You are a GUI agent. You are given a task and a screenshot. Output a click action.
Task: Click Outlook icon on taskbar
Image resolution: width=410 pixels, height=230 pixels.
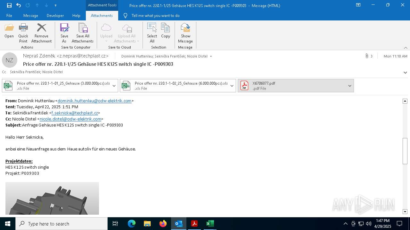tap(179, 224)
